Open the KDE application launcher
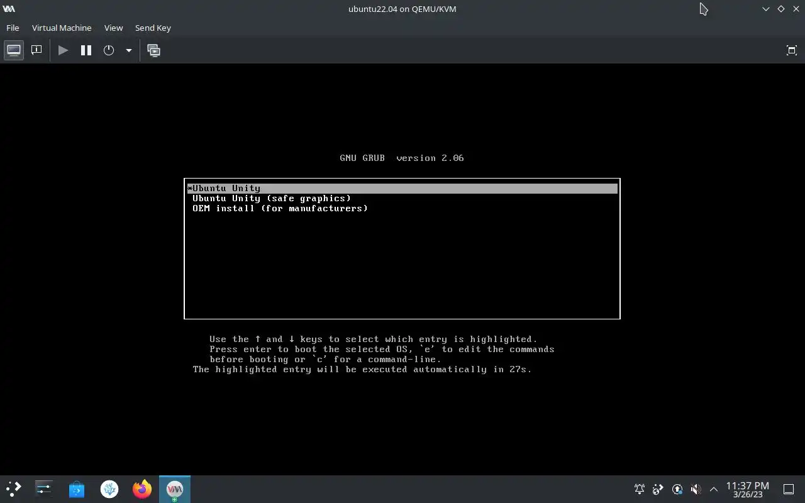The image size is (805, 503). tap(13, 489)
